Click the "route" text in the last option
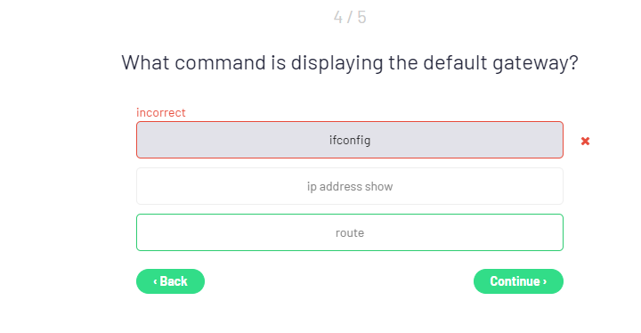The image size is (641, 333). [x=350, y=232]
